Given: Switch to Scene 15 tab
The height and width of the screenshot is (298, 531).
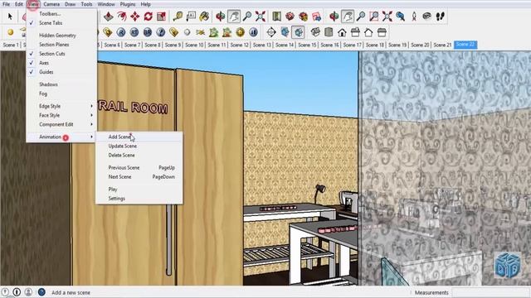Looking at the screenshot, I should pos(307,45).
